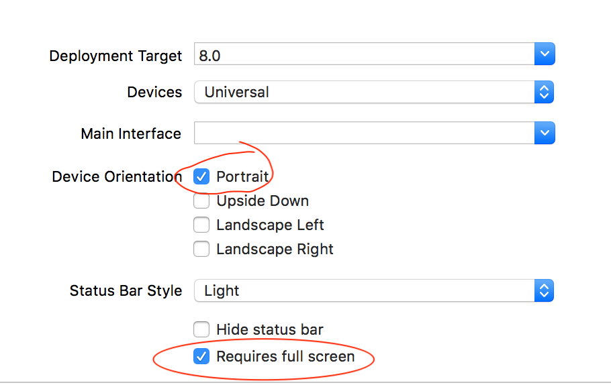The image size is (611, 385).
Task: Click the Hide status bar label
Action: coord(270,329)
